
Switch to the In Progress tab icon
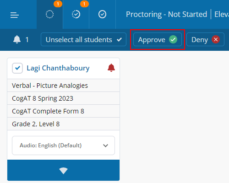[x=76, y=14]
